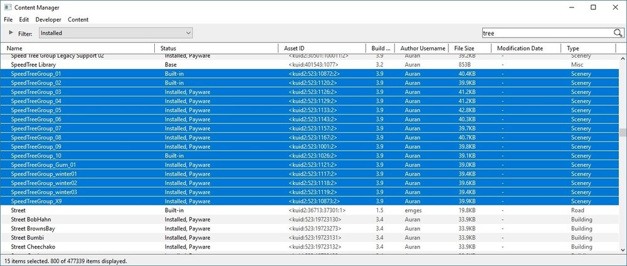Sort by the Modification Date column header
Viewport: 627px width, 266px height.
click(x=526, y=48)
